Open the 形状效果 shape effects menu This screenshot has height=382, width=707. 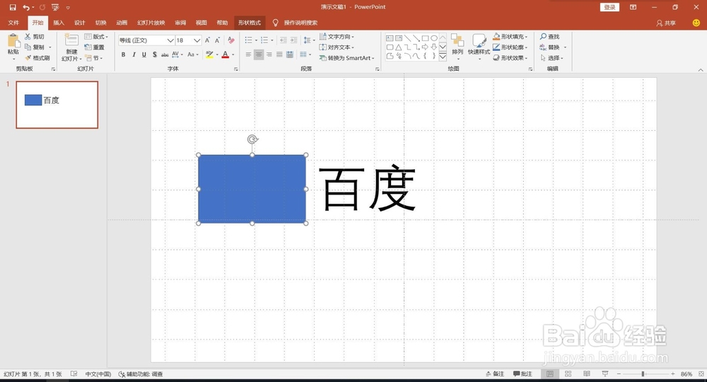[x=510, y=58]
